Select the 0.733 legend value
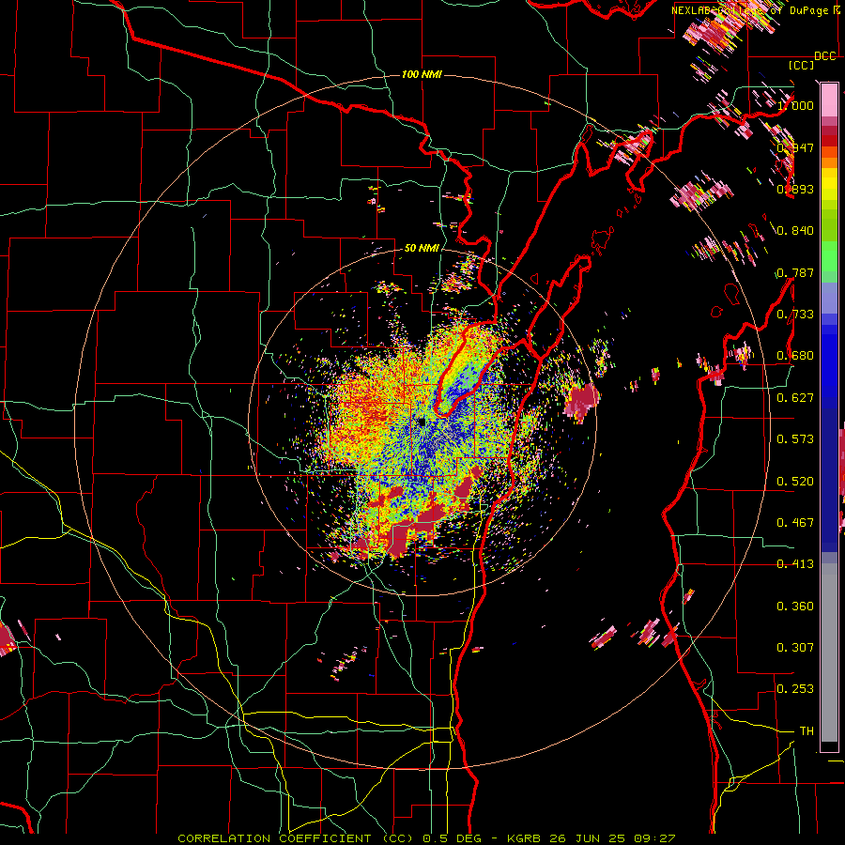Viewport: 845px width, 845px height. (795, 315)
